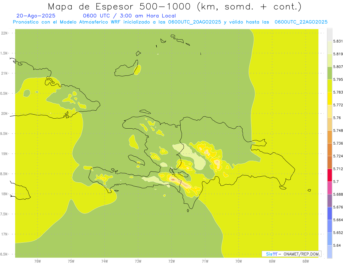Screen dimensions: 343x265
Task: Click the 8.5N latitude label
Action: [4, 174]
